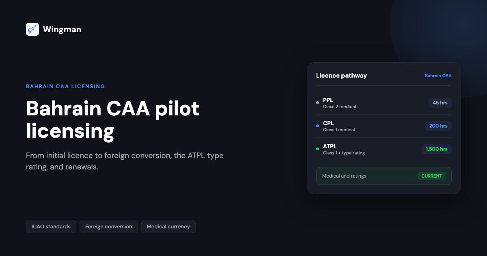
Task: Open the Medical currency tag
Action: (168, 227)
